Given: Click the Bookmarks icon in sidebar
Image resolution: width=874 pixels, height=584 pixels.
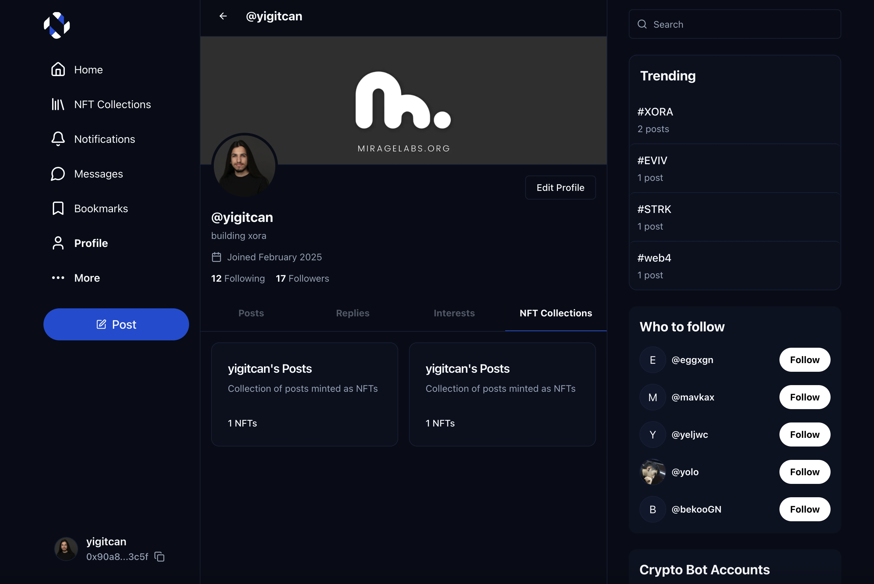Looking at the screenshot, I should point(58,208).
